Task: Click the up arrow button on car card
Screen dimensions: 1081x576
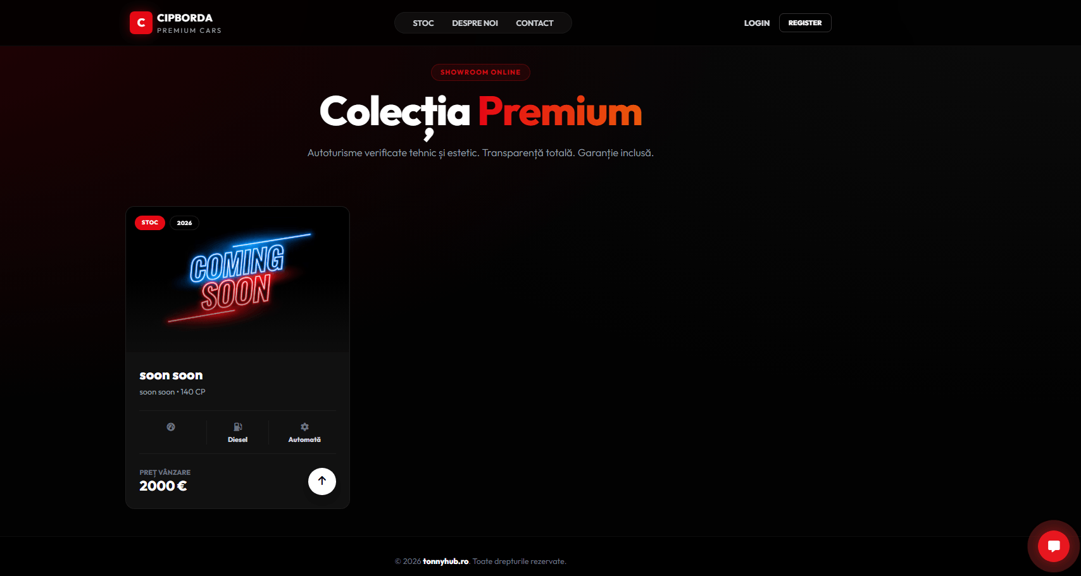Action: pos(322,481)
